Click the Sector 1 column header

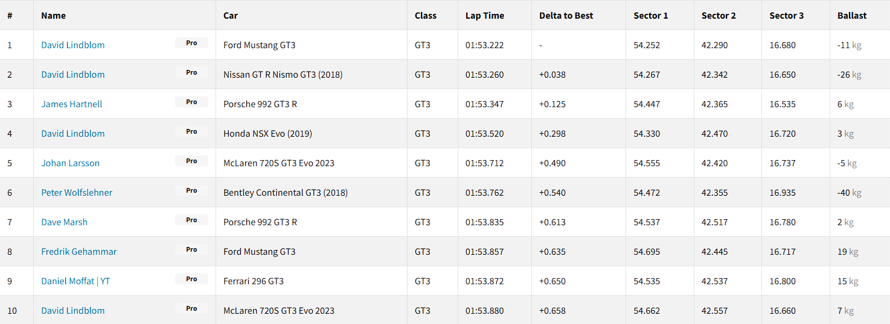(x=651, y=16)
